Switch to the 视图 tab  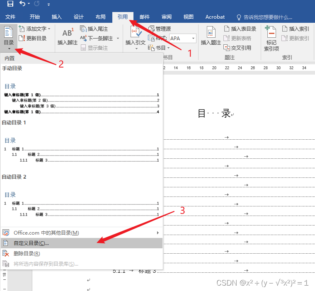tap(189, 17)
